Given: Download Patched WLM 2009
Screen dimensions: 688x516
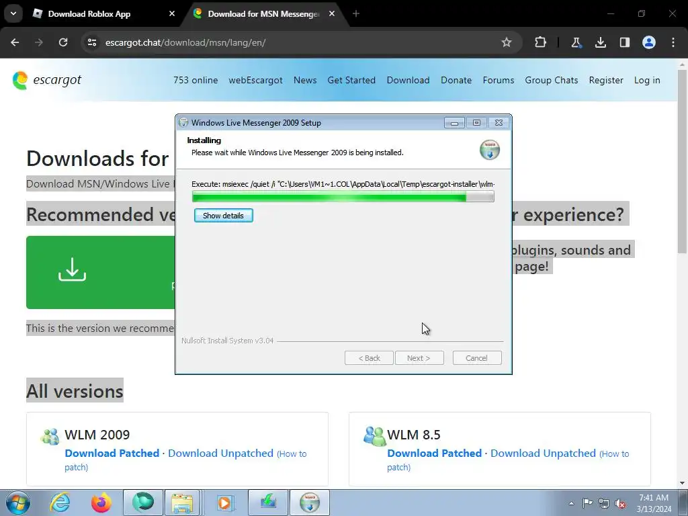Looking at the screenshot, I should pyautogui.click(x=112, y=454).
